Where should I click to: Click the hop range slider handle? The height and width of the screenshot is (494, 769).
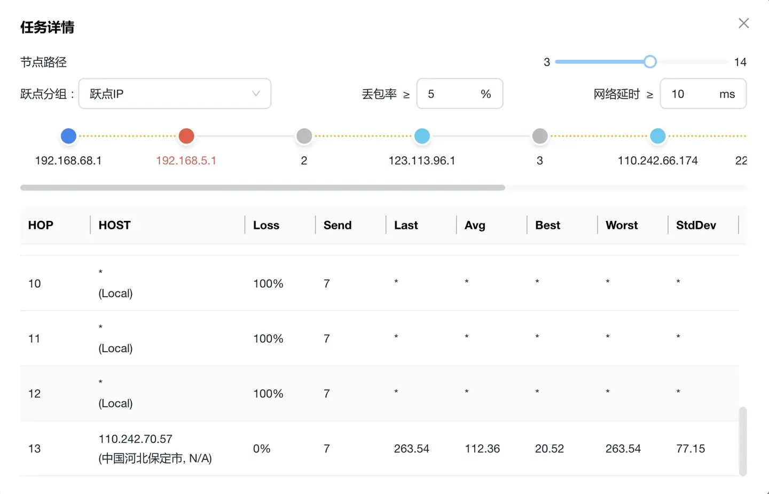[x=650, y=62]
